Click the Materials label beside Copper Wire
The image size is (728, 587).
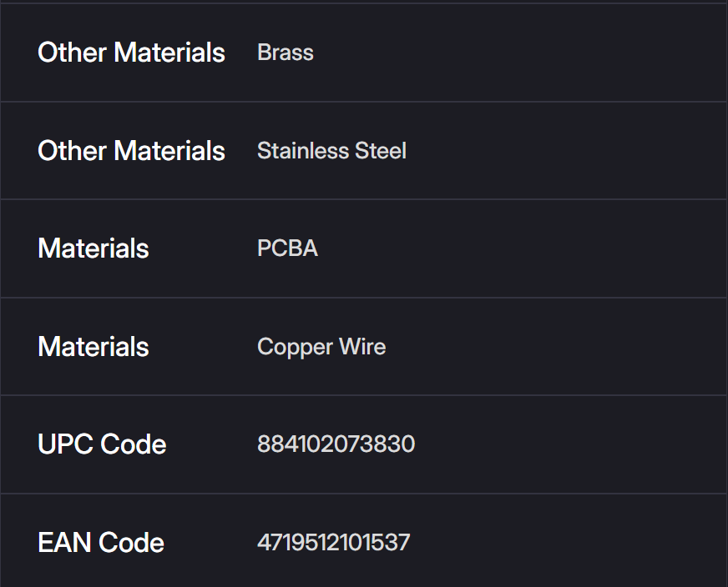pos(94,347)
